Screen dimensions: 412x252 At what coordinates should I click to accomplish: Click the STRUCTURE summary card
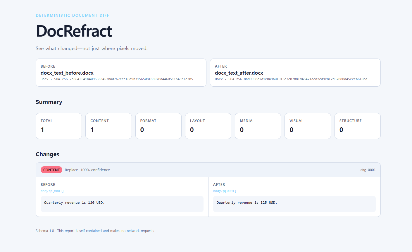(x=358, y=126)
